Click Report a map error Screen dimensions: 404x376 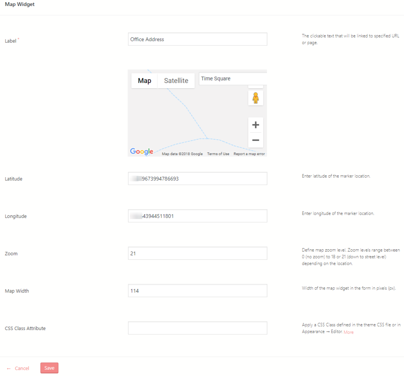249,154
